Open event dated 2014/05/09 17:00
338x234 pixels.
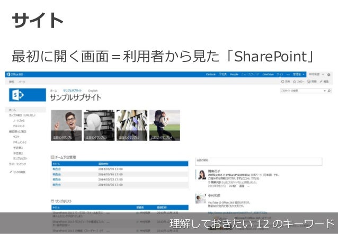click(x=57, y=169)
